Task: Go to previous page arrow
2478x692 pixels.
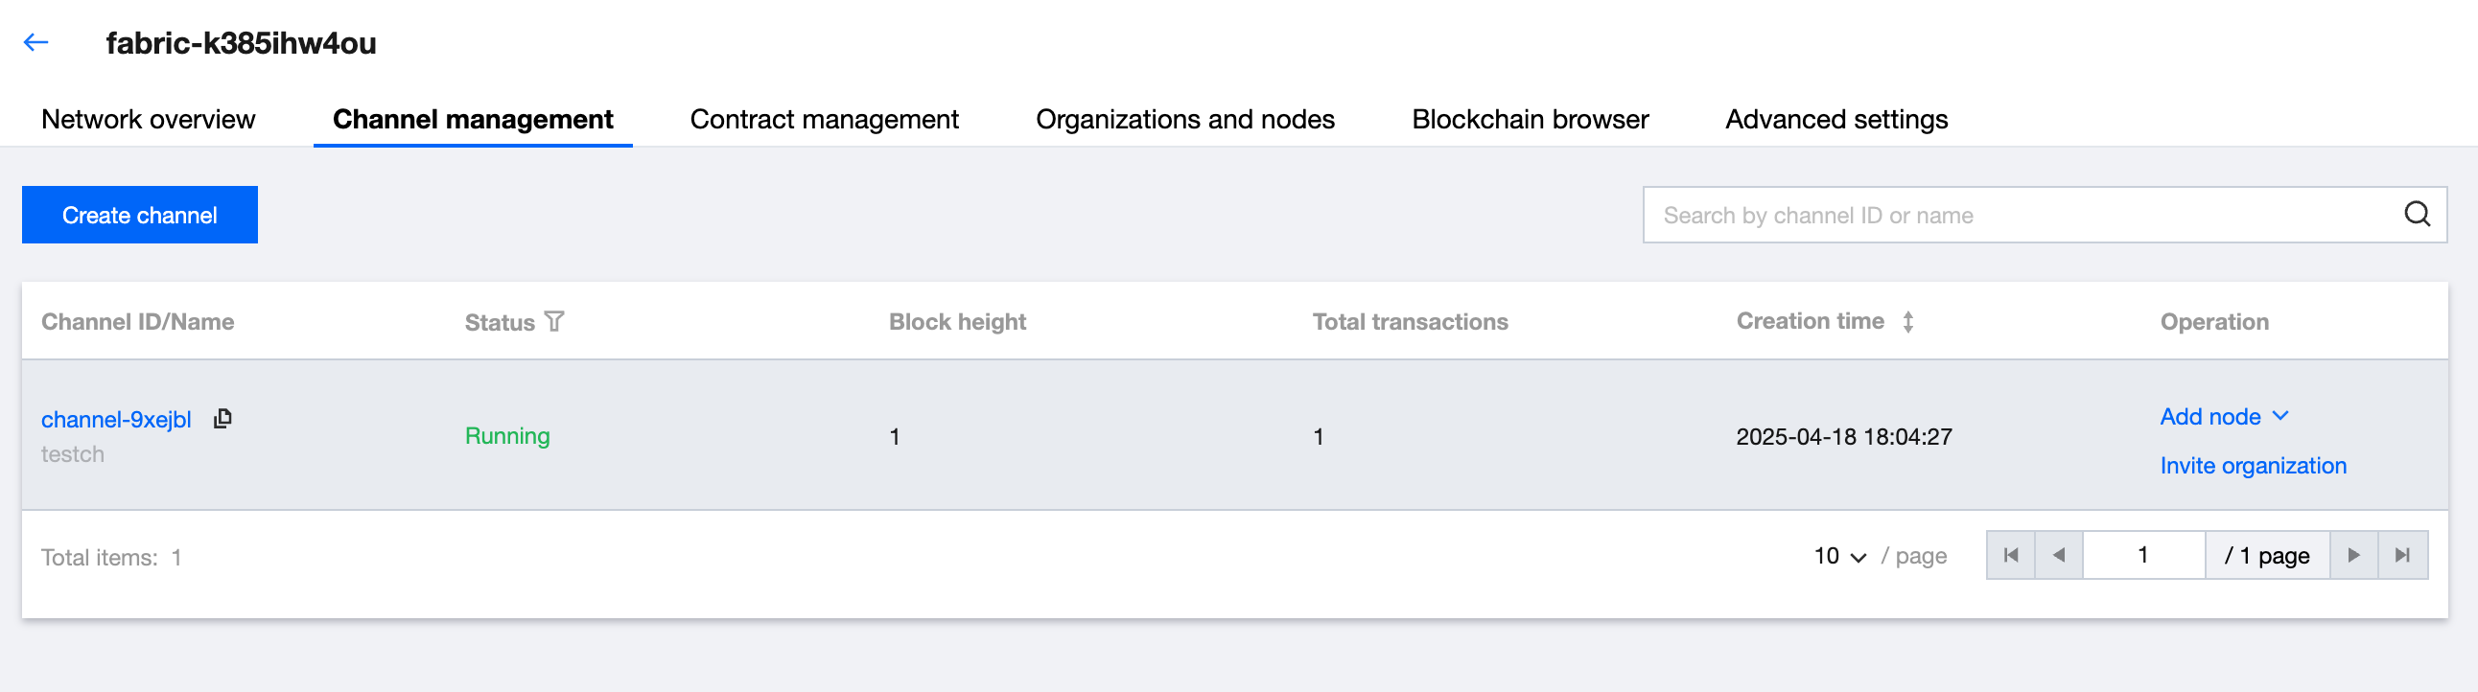Action: pyautogui.click(x=2059, y=555)
